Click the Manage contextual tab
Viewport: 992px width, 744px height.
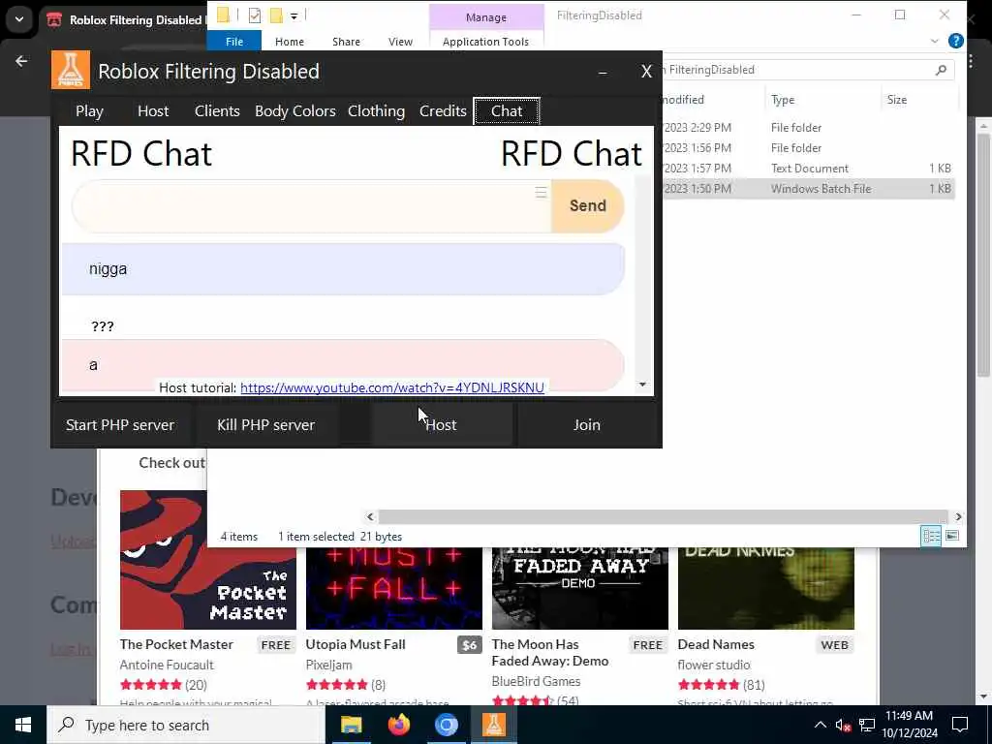[486, 17]
